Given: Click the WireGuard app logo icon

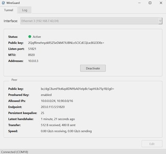Looking at the screenshot, I should 3,3.
